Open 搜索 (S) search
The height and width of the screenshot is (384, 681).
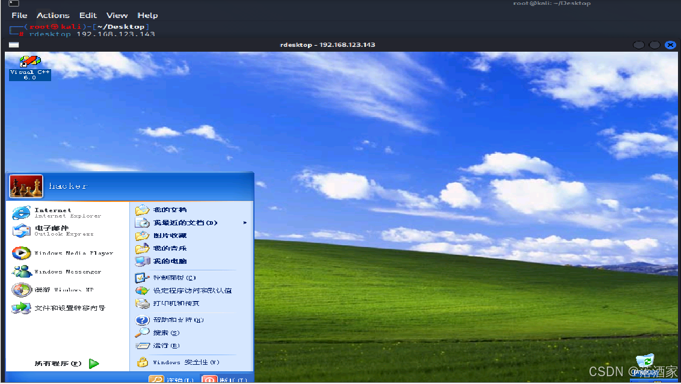click(x=157, y=333)
